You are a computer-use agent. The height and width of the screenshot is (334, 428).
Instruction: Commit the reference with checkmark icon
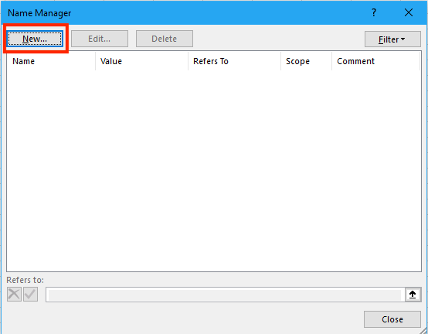click(30, 295)
